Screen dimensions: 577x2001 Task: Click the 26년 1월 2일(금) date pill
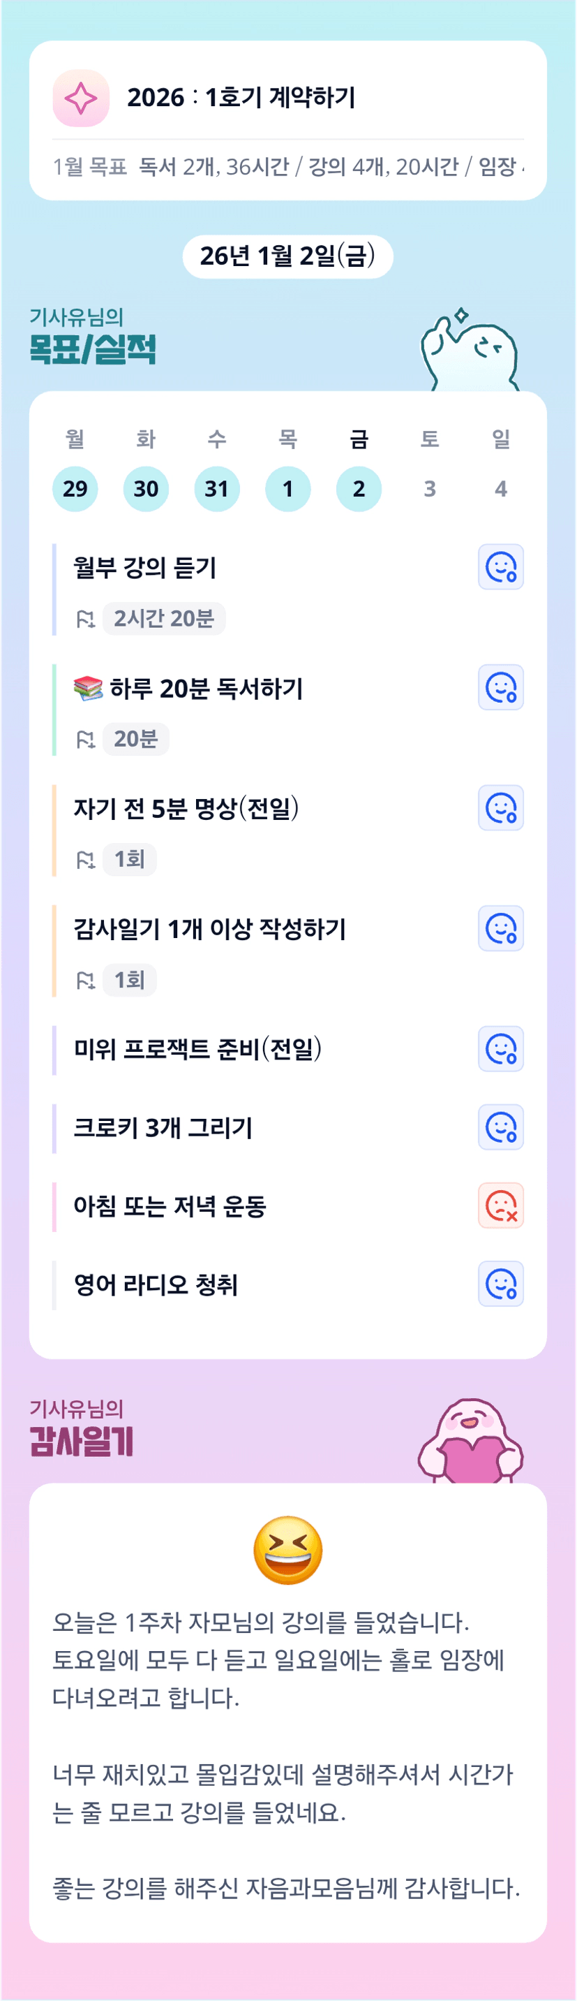coord(287,256)
